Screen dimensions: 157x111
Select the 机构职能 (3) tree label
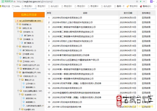click(x=27, y=25)
